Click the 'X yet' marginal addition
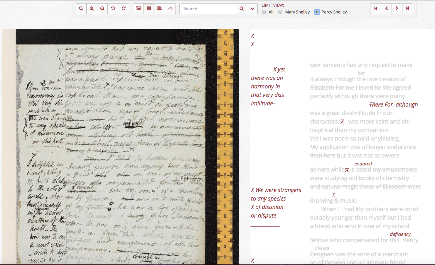This screenshot has height=265, width=435. (279, 69)
